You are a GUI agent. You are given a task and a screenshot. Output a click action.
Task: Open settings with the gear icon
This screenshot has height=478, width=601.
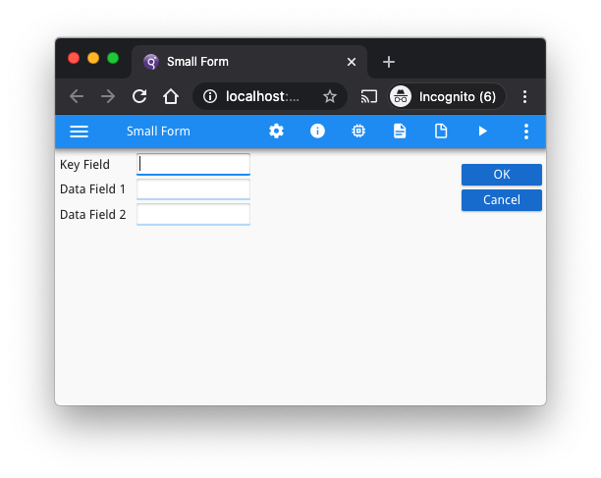click(276, 132)
